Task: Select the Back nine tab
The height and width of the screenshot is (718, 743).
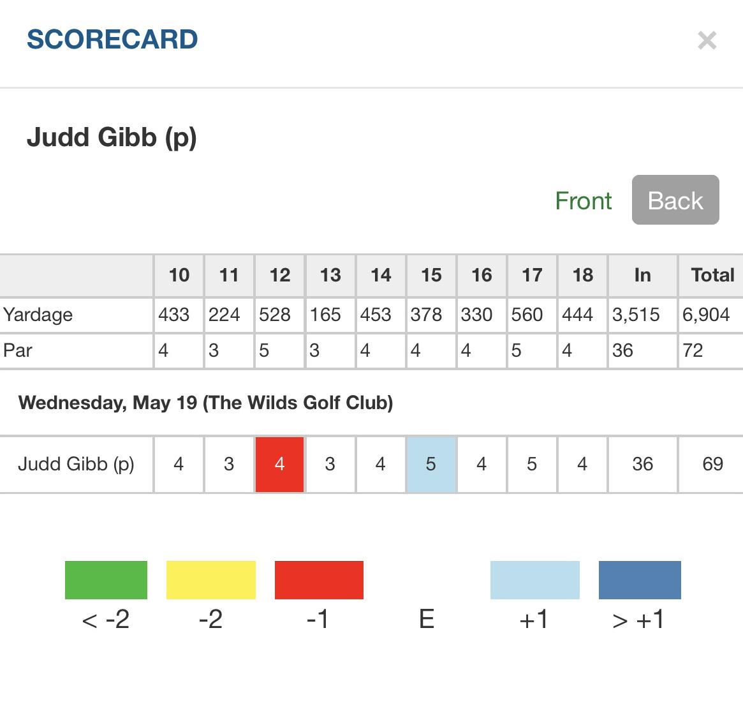Action: coord(675,200)
